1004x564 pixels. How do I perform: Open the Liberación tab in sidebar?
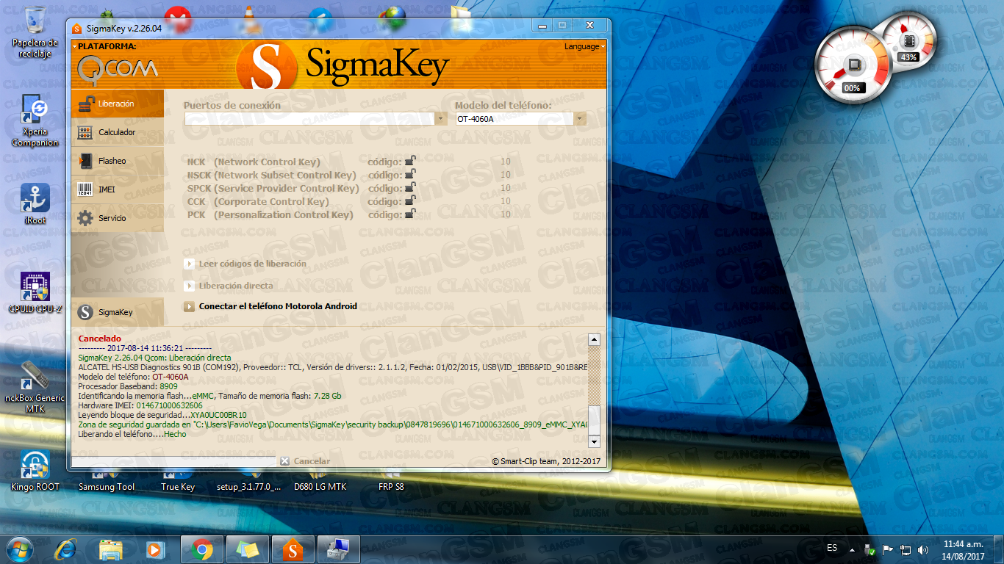pos(118,104)
